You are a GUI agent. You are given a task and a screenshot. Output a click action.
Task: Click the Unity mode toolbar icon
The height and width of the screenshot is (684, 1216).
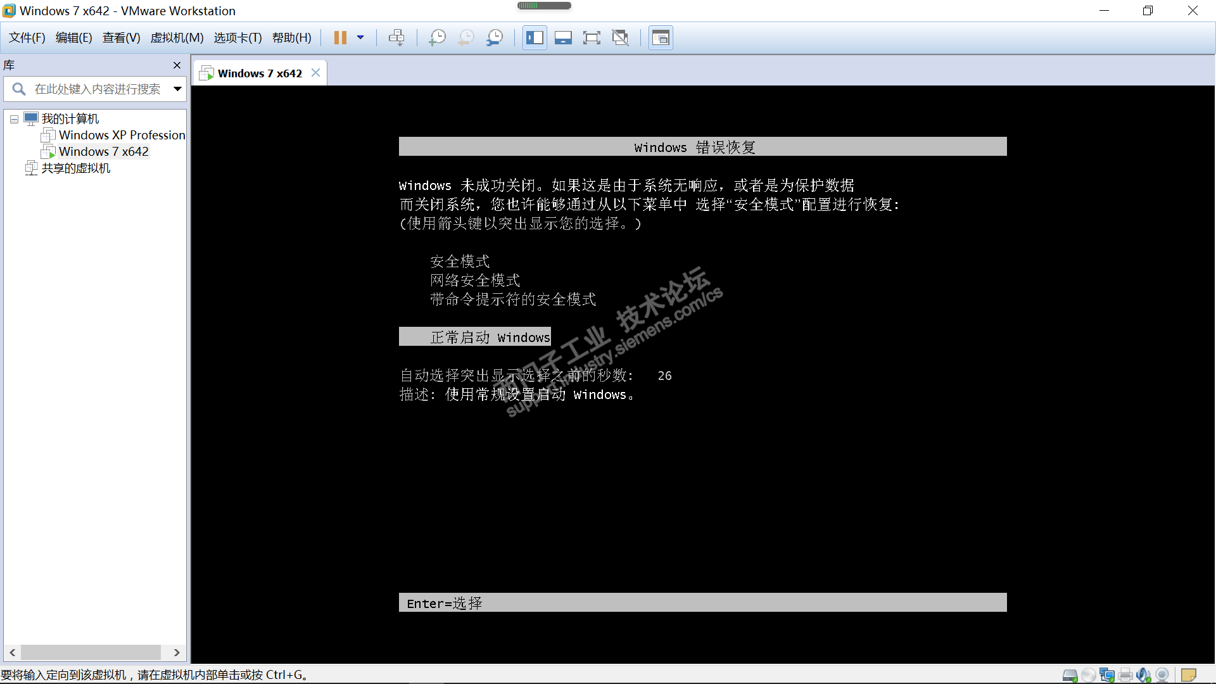[x=620, y=37]
